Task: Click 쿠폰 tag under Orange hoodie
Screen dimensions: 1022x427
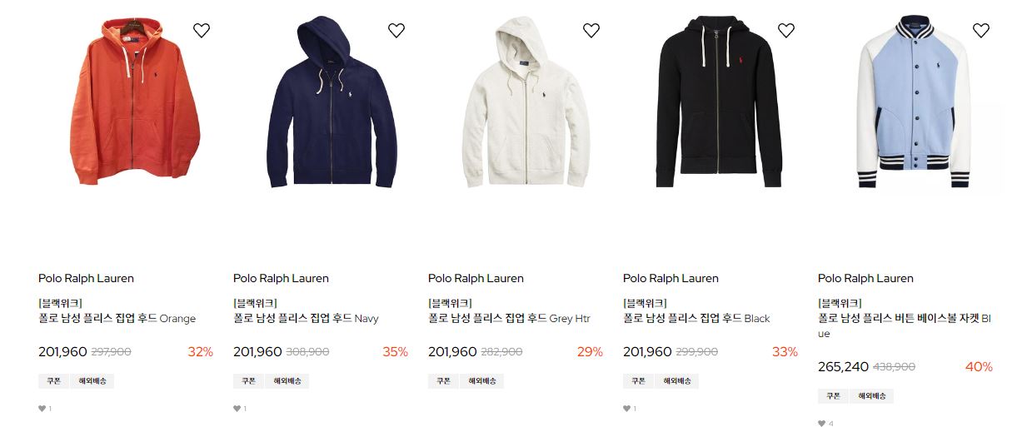Action: click(x=53, y=381)
